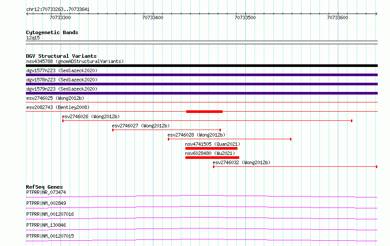This screenshot has height=246, width=390.
Task: Click the red esv2746032 span line
Action: 295,167
